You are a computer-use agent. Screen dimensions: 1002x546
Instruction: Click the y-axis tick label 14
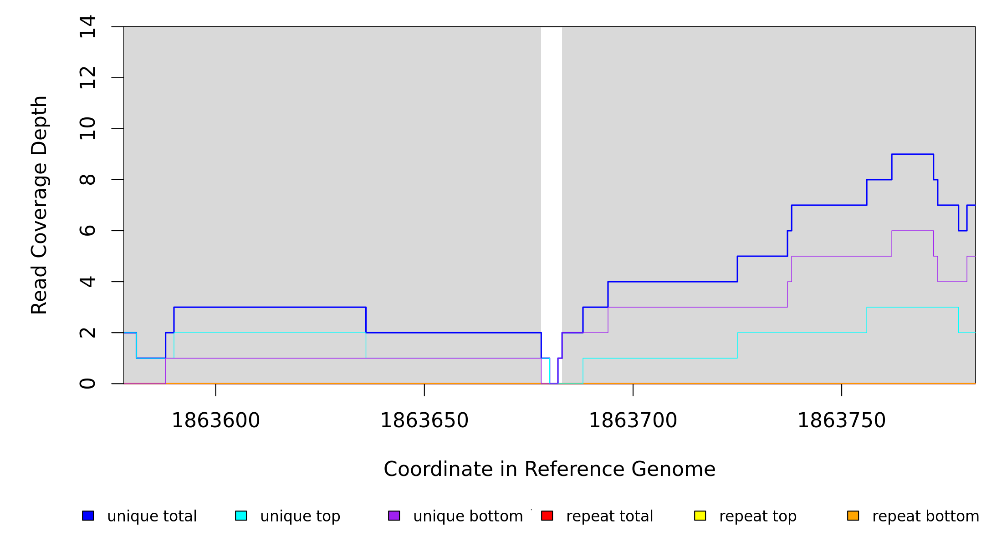pos(87,26)
